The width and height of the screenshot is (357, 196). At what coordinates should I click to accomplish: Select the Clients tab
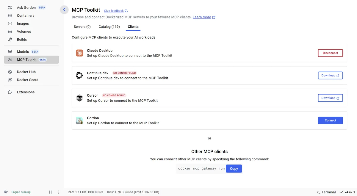pyautogui.click(x=133, y=27)
